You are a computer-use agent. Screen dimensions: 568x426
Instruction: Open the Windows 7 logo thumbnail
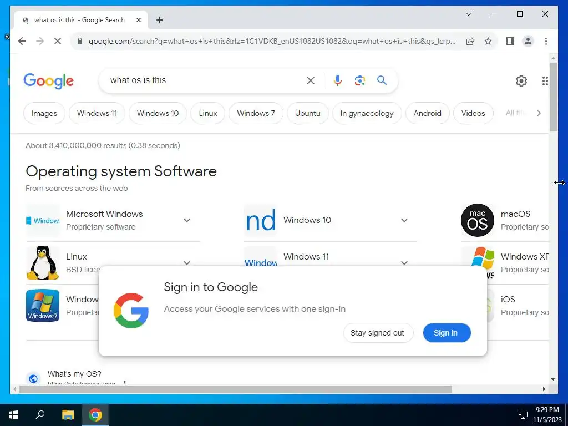(43, 306)
